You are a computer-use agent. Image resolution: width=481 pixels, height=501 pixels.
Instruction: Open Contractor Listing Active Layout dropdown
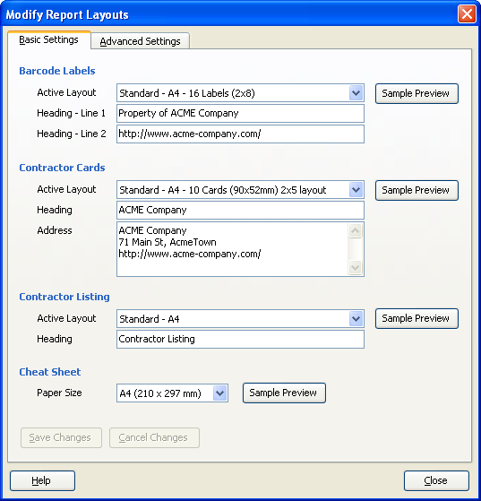click(x=356, y=318)
